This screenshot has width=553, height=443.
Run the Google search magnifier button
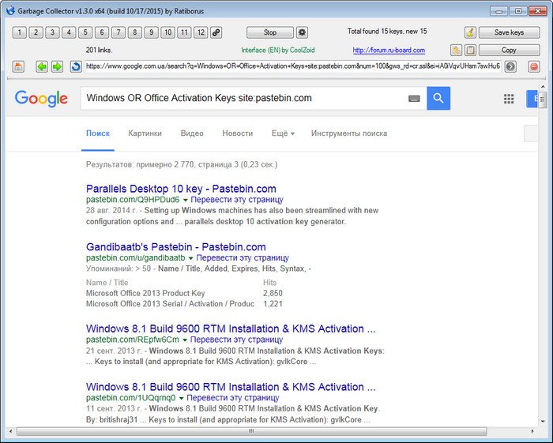click(438, 98)
